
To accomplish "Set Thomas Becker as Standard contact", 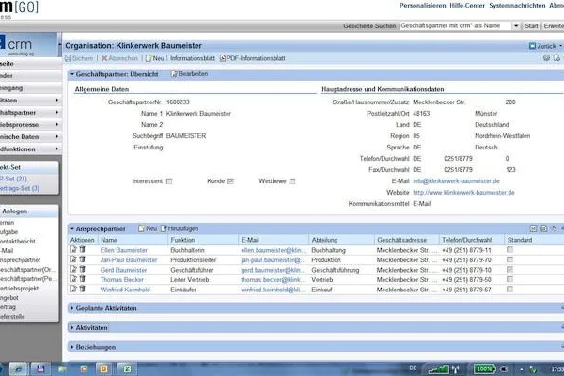I will coord(509,279).
